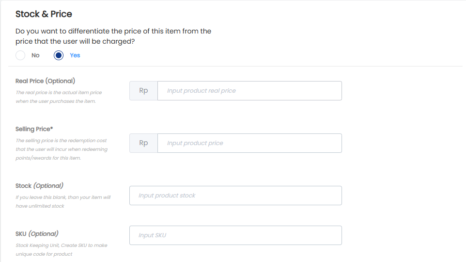Click the Stock & Price heading
This screenshot has width=466, height=262.
tap(44, 14)
